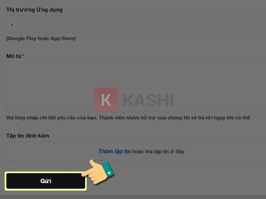Focus the Mô tả description text area
This screenshot has height=199, width=266.
tap(136, 87)
